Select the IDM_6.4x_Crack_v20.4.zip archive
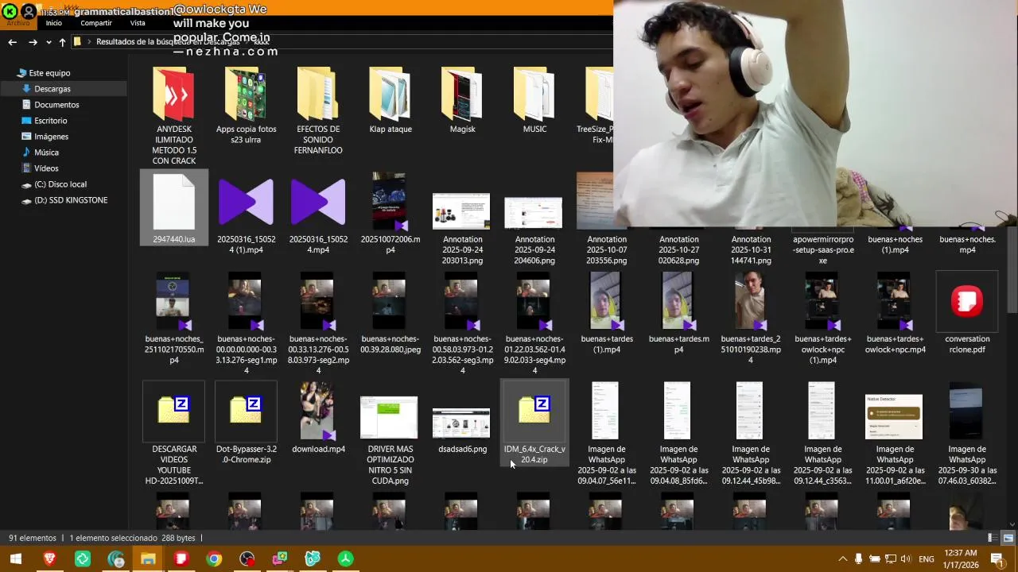1018x572 pixels. coord(534,423)
